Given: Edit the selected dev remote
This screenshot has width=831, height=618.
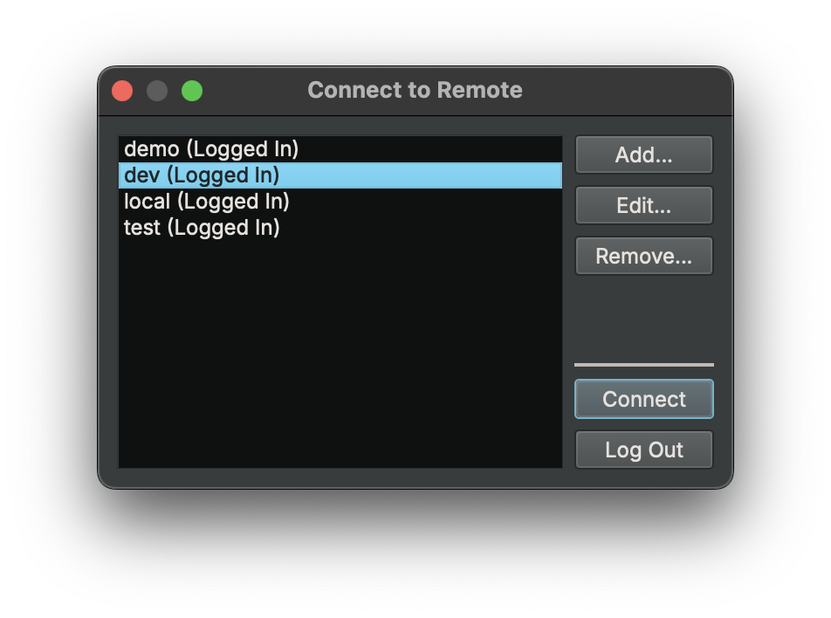Looking at the screenshot, I should (x=643, y=205).
